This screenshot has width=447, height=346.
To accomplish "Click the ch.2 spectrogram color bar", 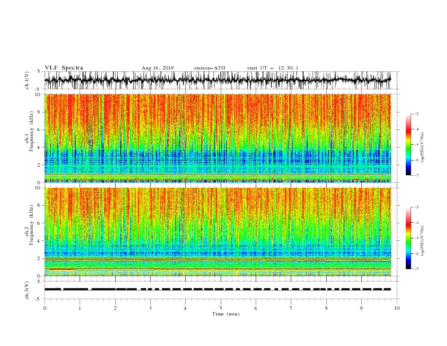I will coord(408,238).
